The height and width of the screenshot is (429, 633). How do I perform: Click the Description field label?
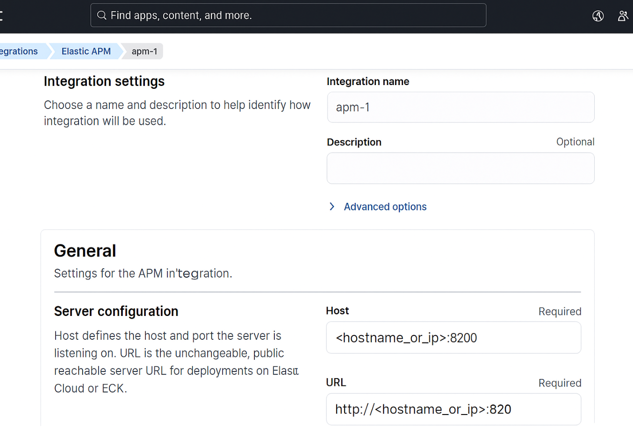click(354, 142)
